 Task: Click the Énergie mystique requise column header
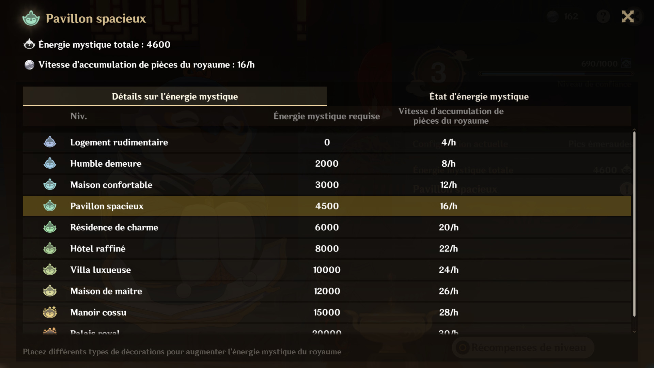327,116
